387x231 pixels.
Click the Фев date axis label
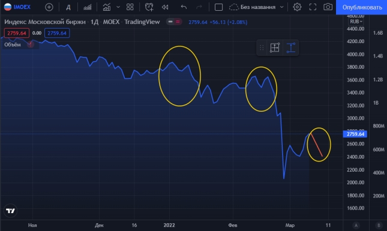click(232, 225)
